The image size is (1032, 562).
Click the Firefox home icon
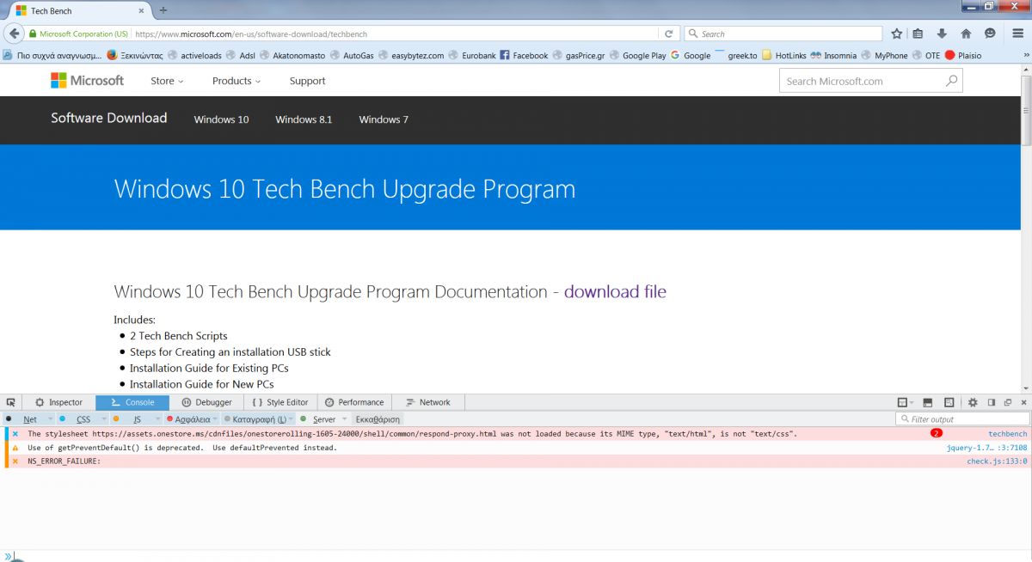coord(966,34)
